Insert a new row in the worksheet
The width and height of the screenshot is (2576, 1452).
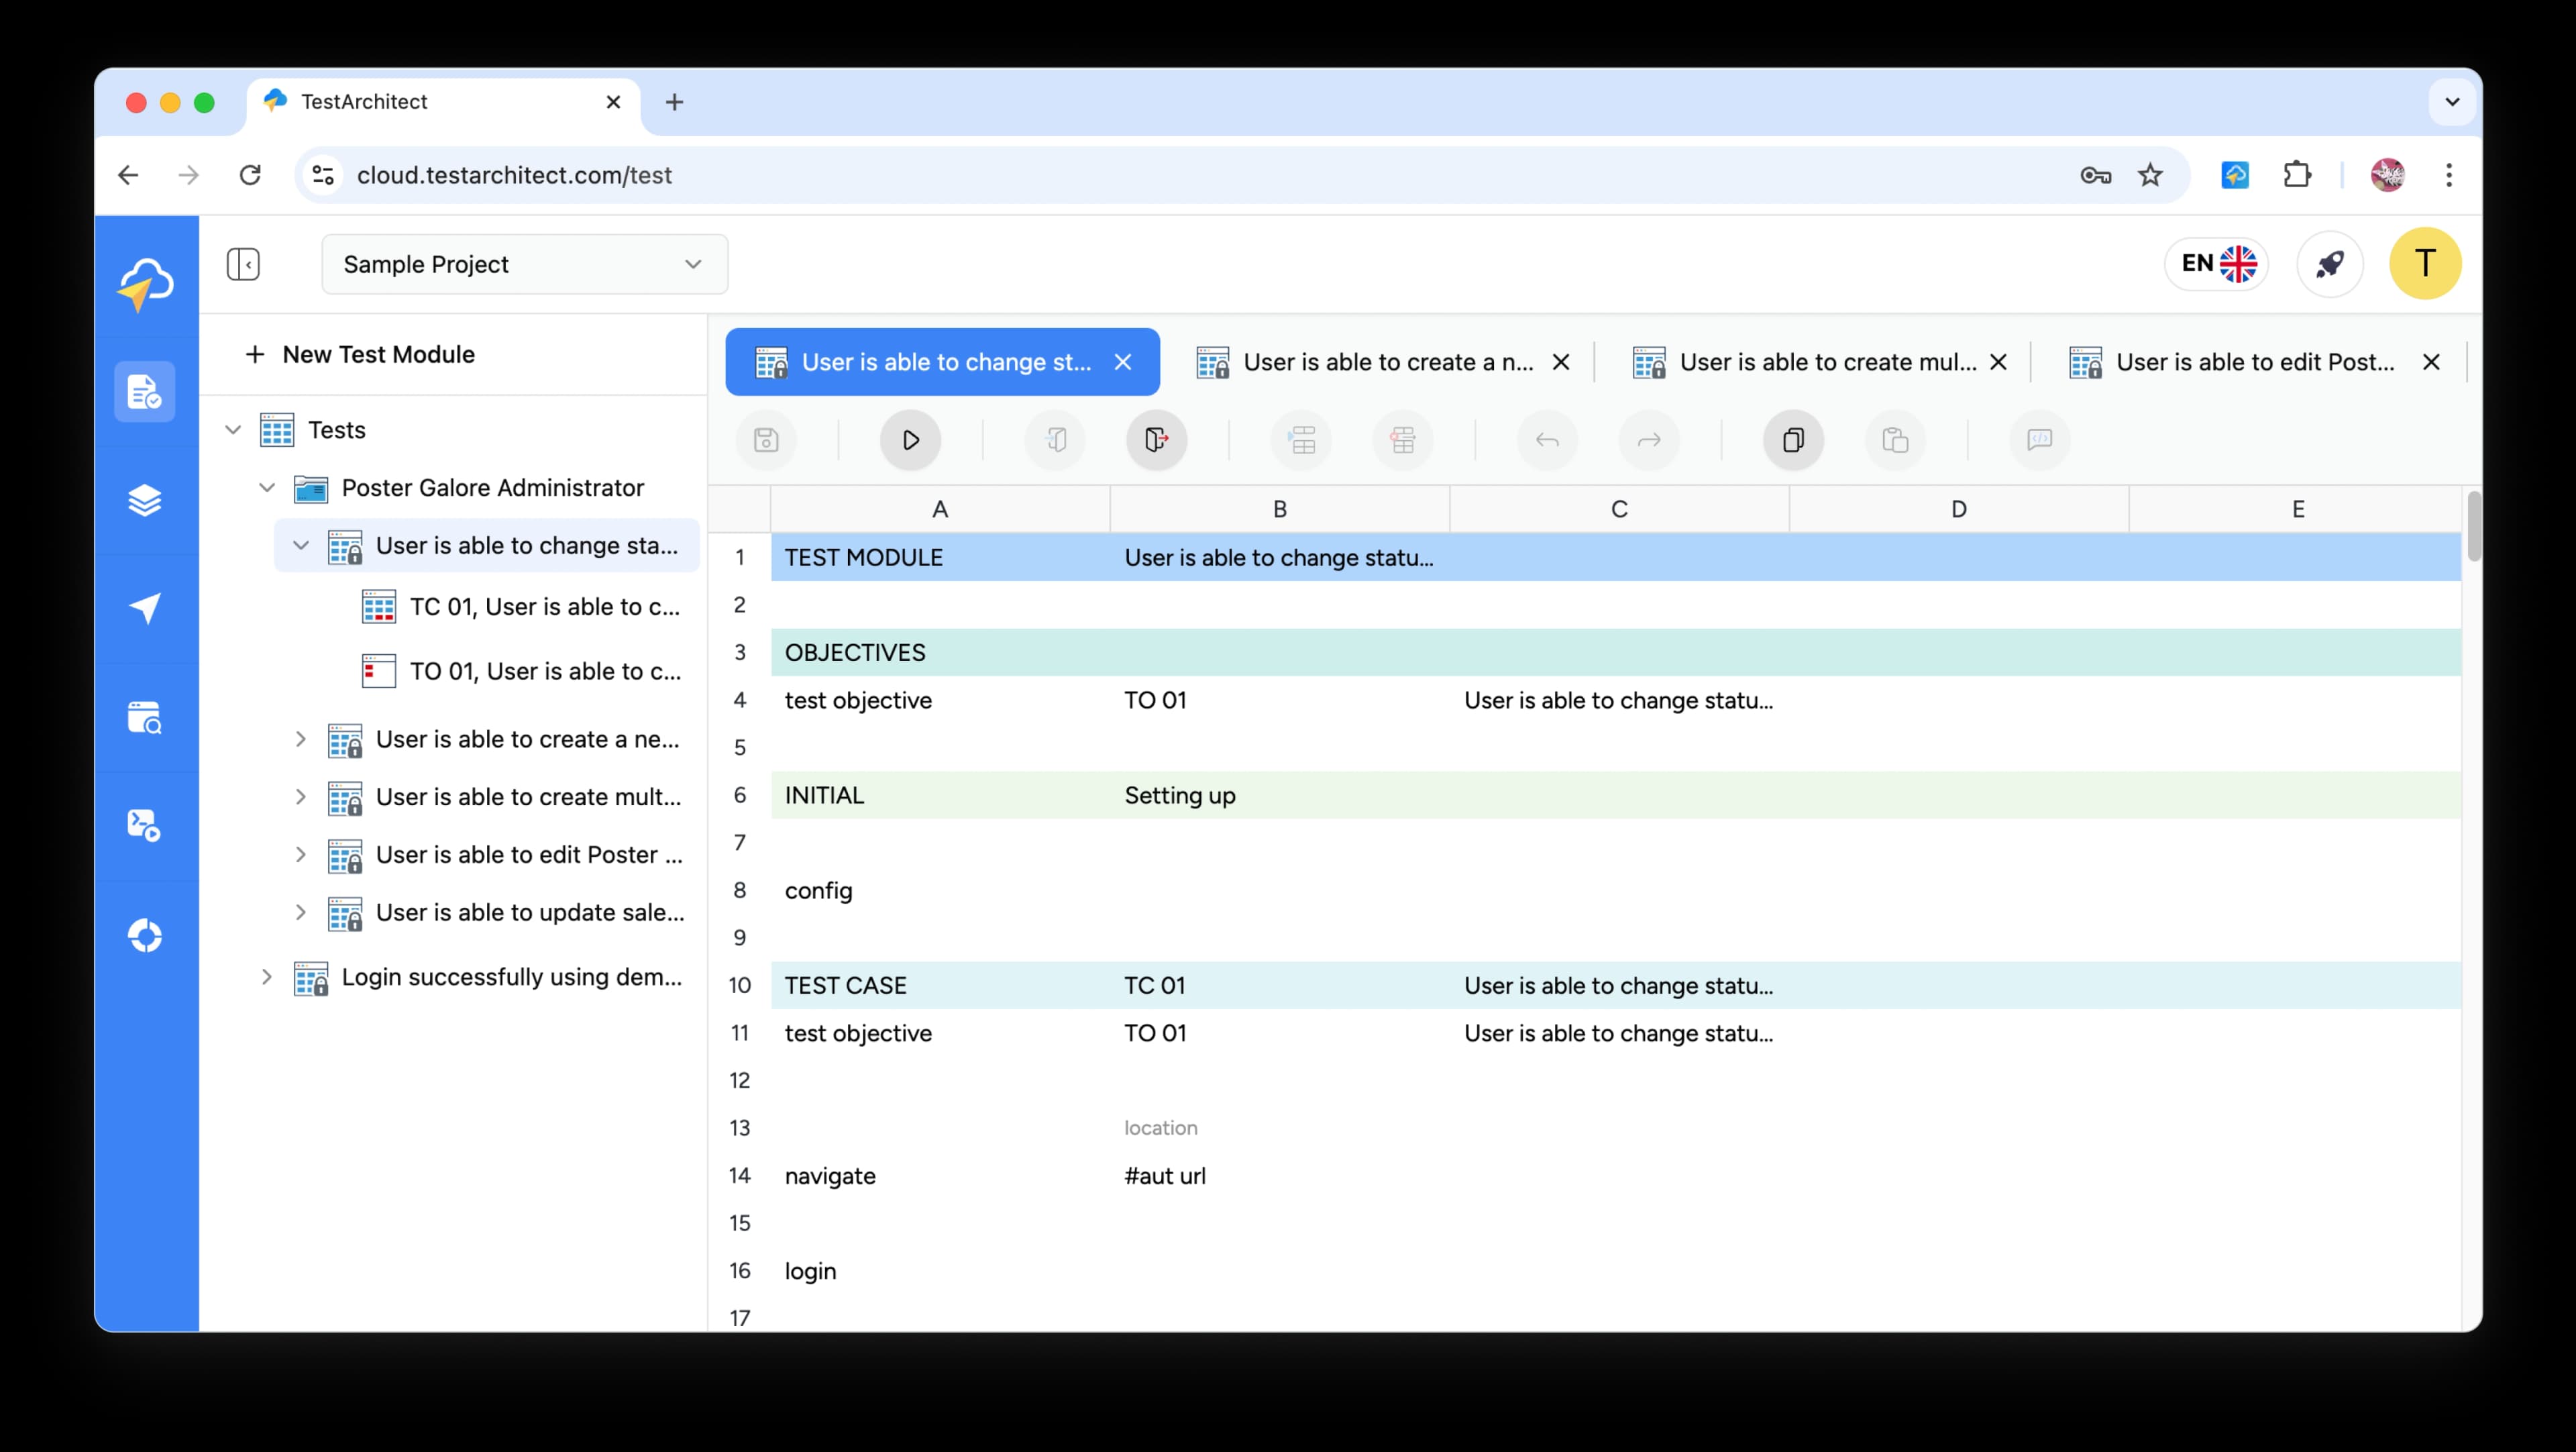click(1301, 440)
